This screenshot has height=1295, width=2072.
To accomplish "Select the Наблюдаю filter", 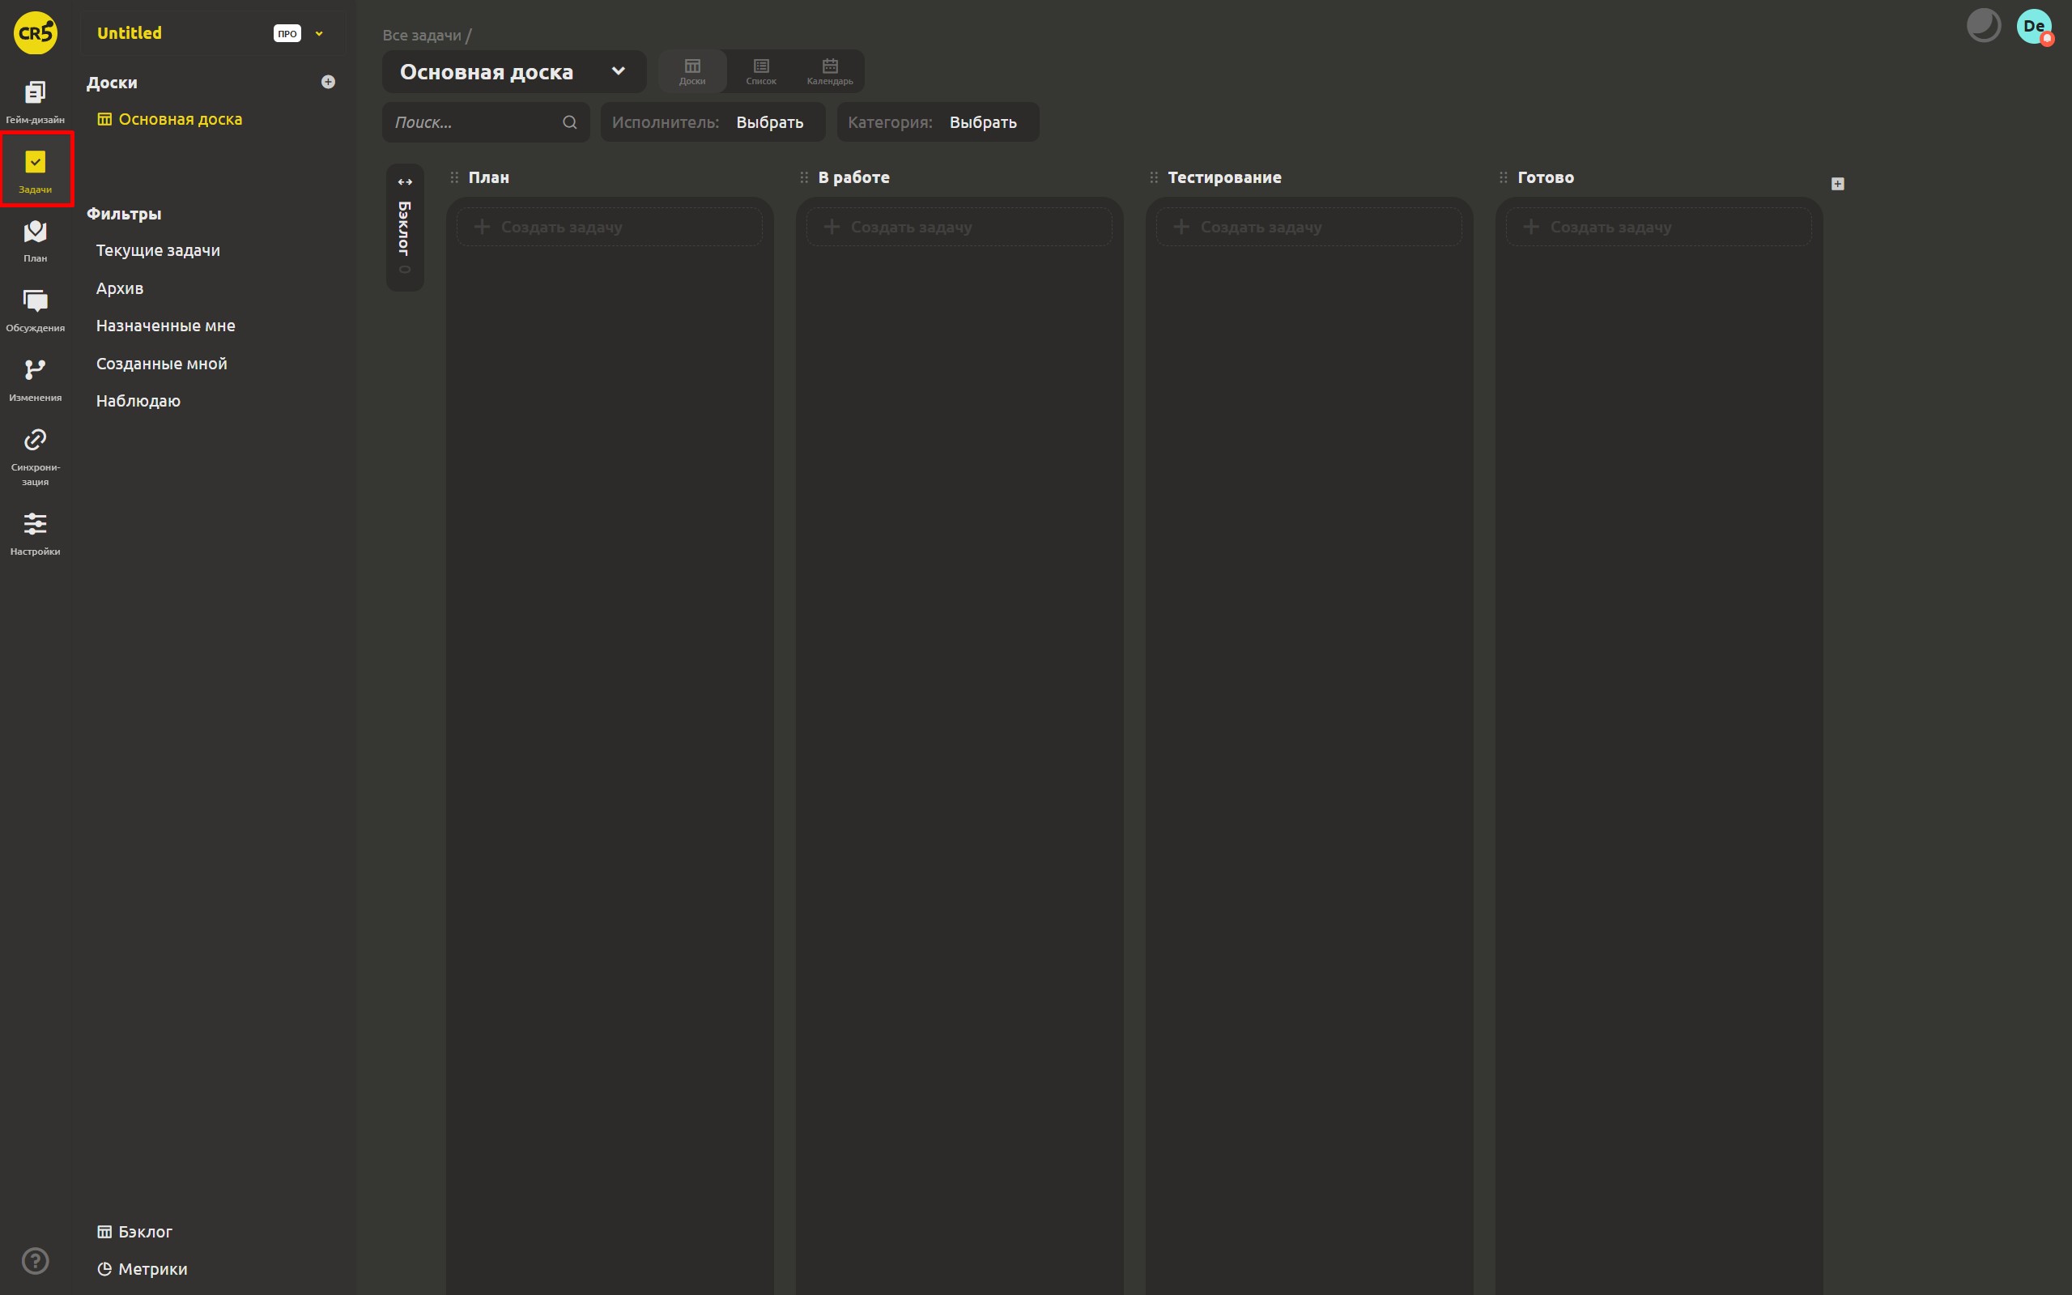I will point(138,401).
